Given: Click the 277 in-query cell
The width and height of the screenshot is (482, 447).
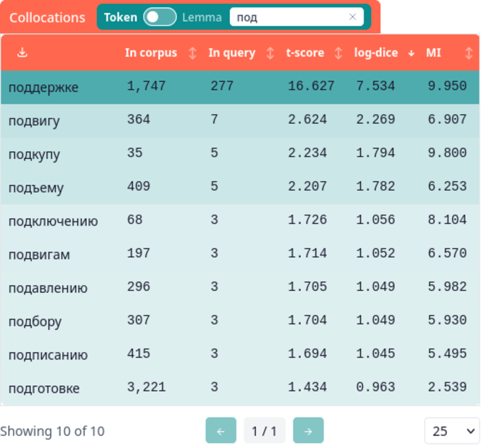Looking at the screenshot, I should coord(222,86).
